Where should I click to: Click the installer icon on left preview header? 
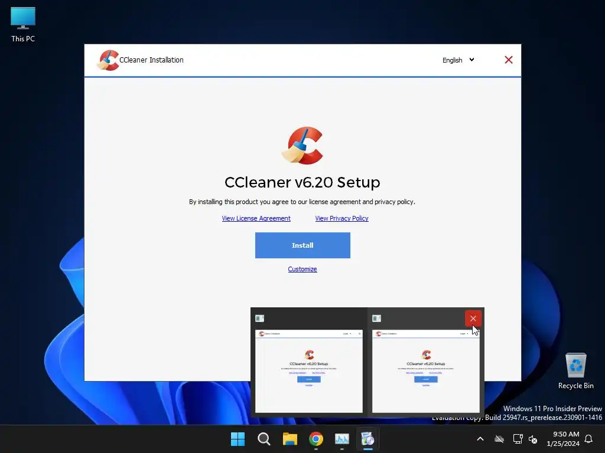pyautogui.click(x=260, y=319)
